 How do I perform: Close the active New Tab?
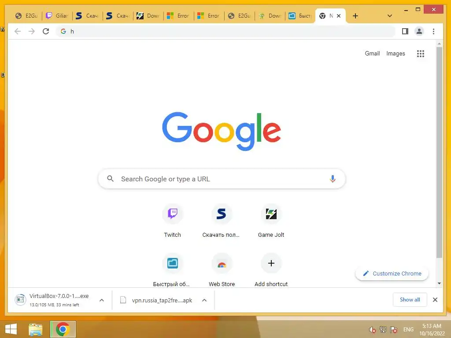tap(339, 16)
